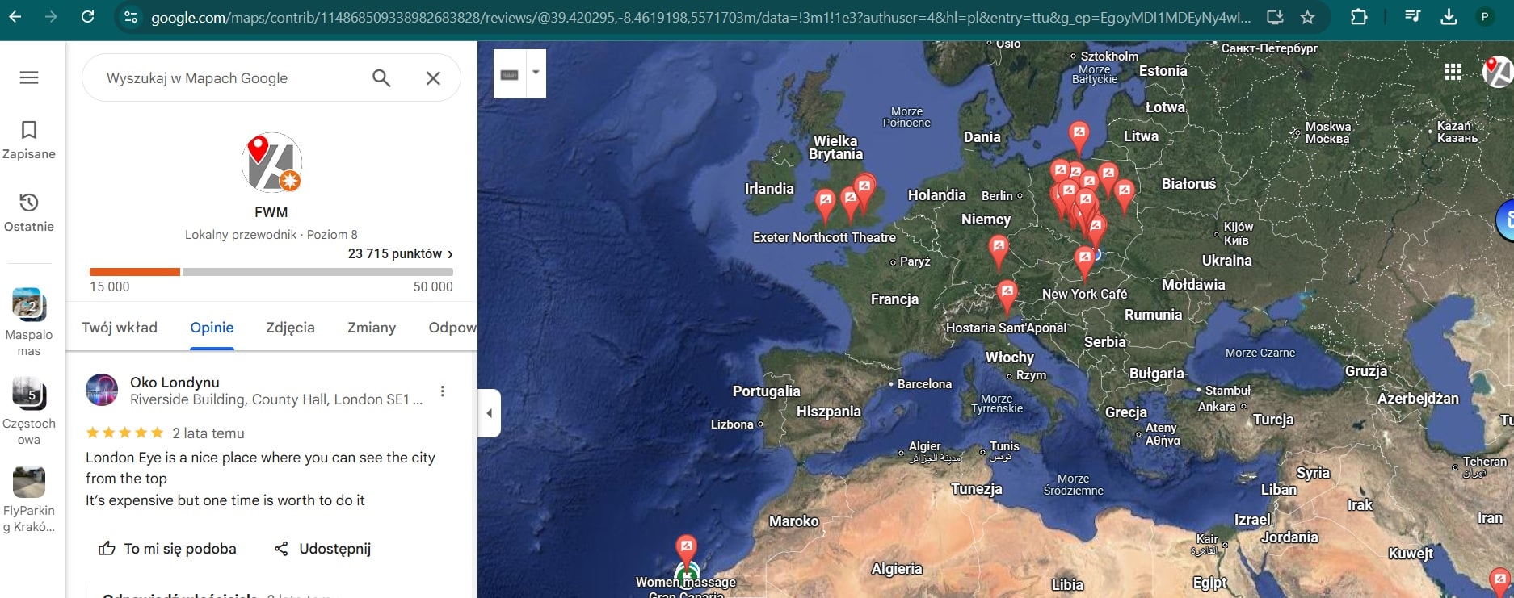Open the 23 715 punktów details
The image size is (1514, 598).
[x=401, y=253]
